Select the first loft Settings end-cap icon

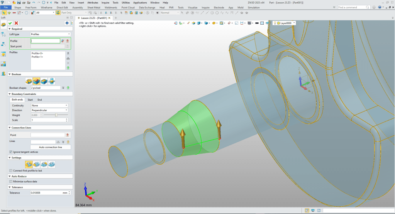tap(29, 164)
